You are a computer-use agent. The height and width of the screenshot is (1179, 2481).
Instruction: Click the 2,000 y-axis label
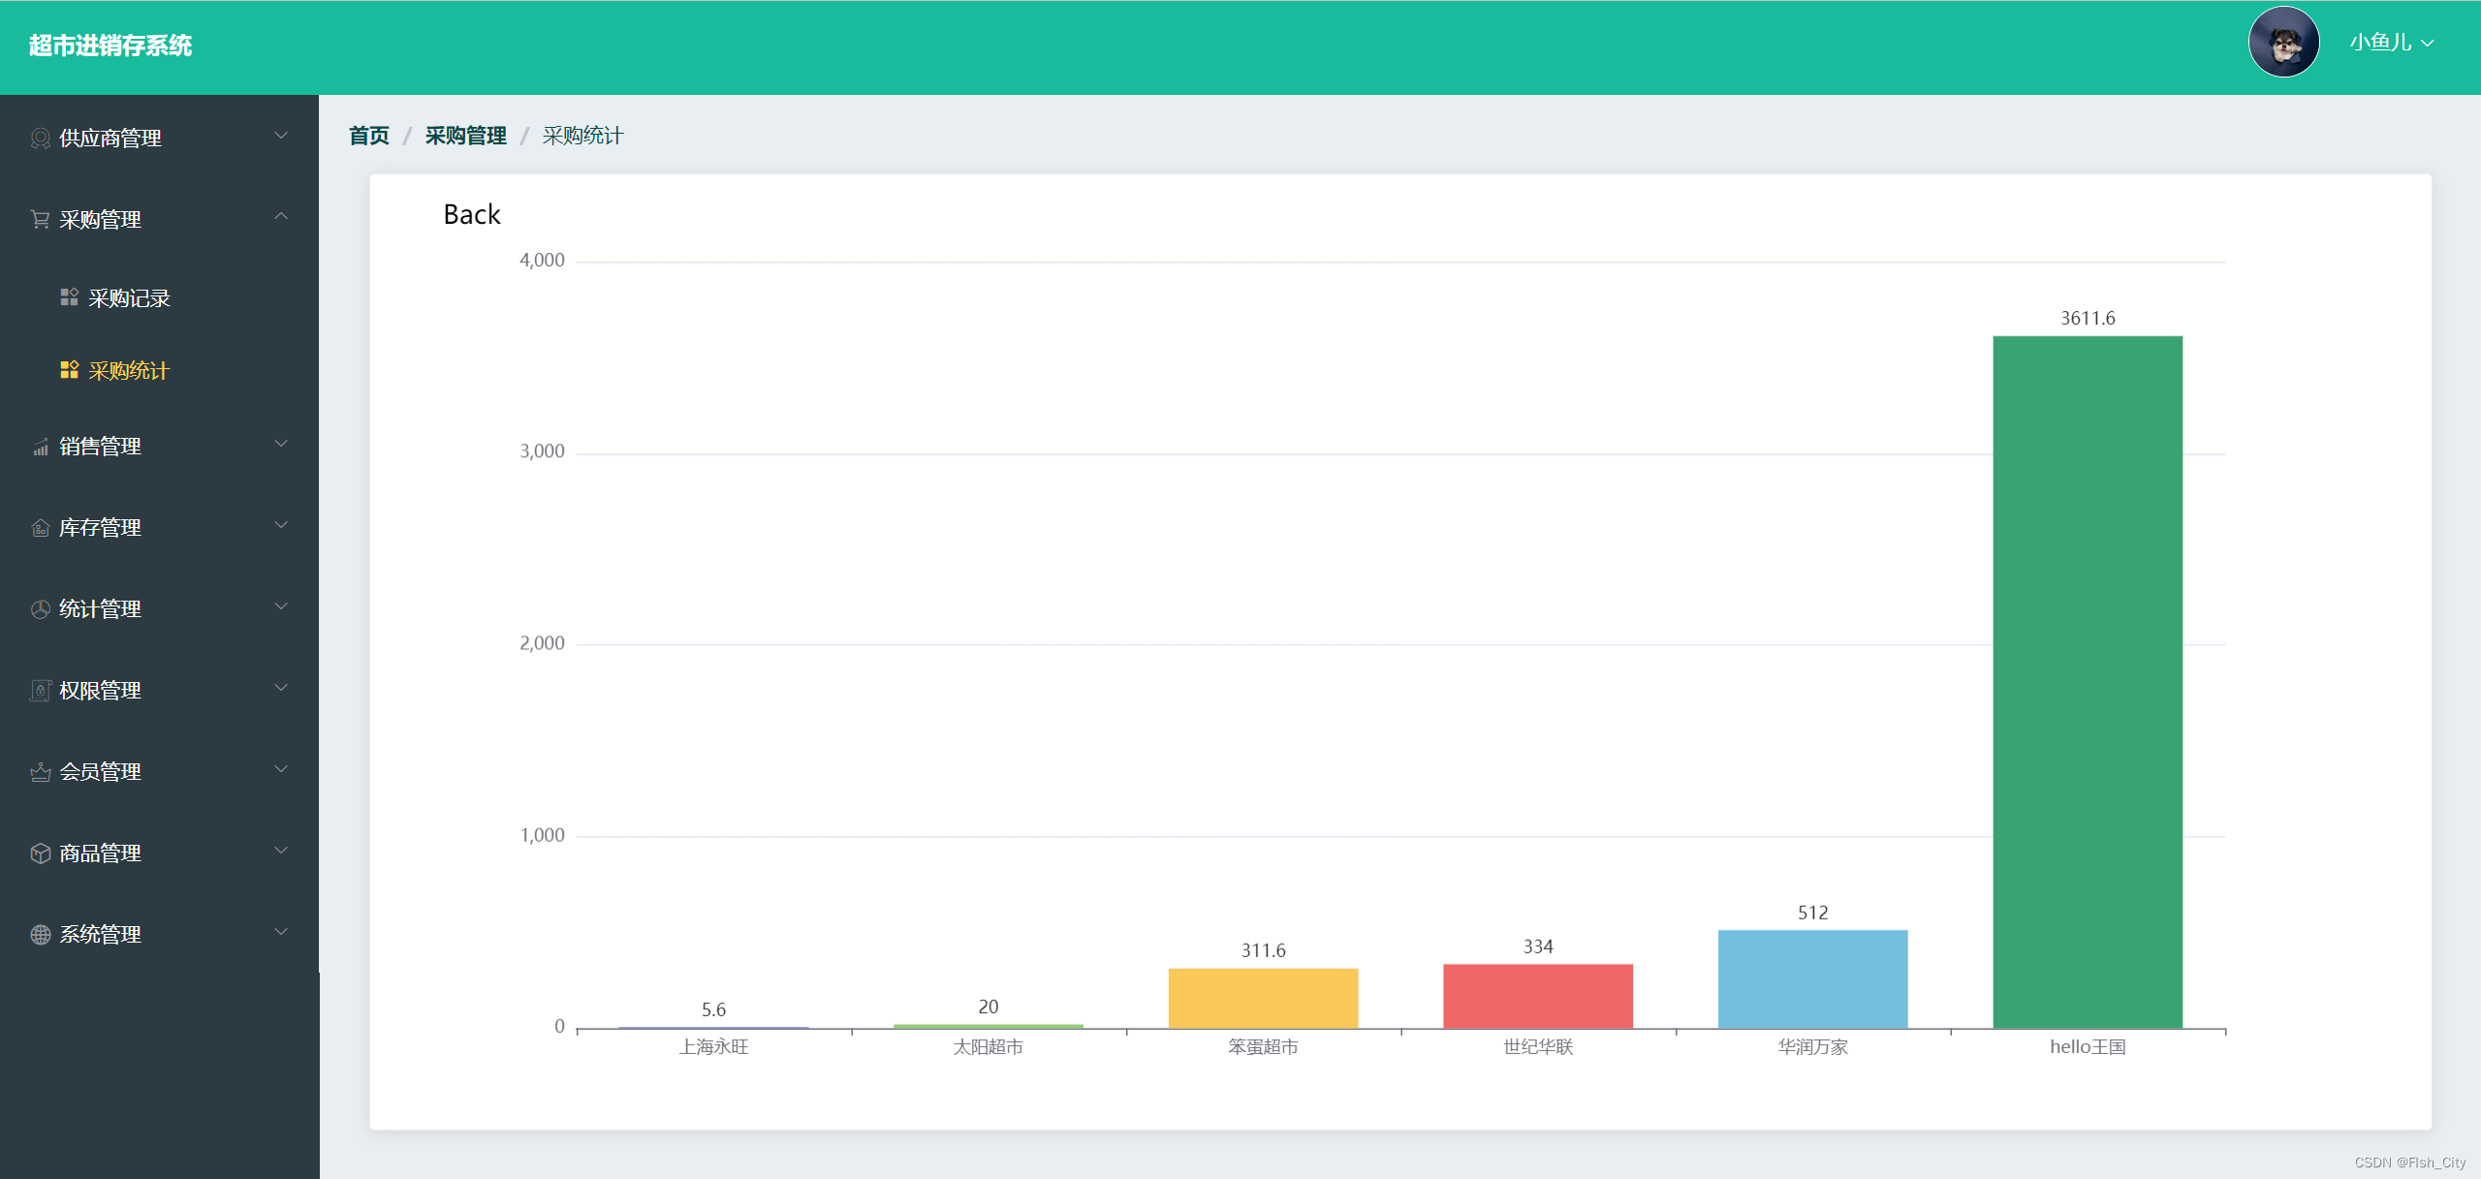tap(542, 643)
